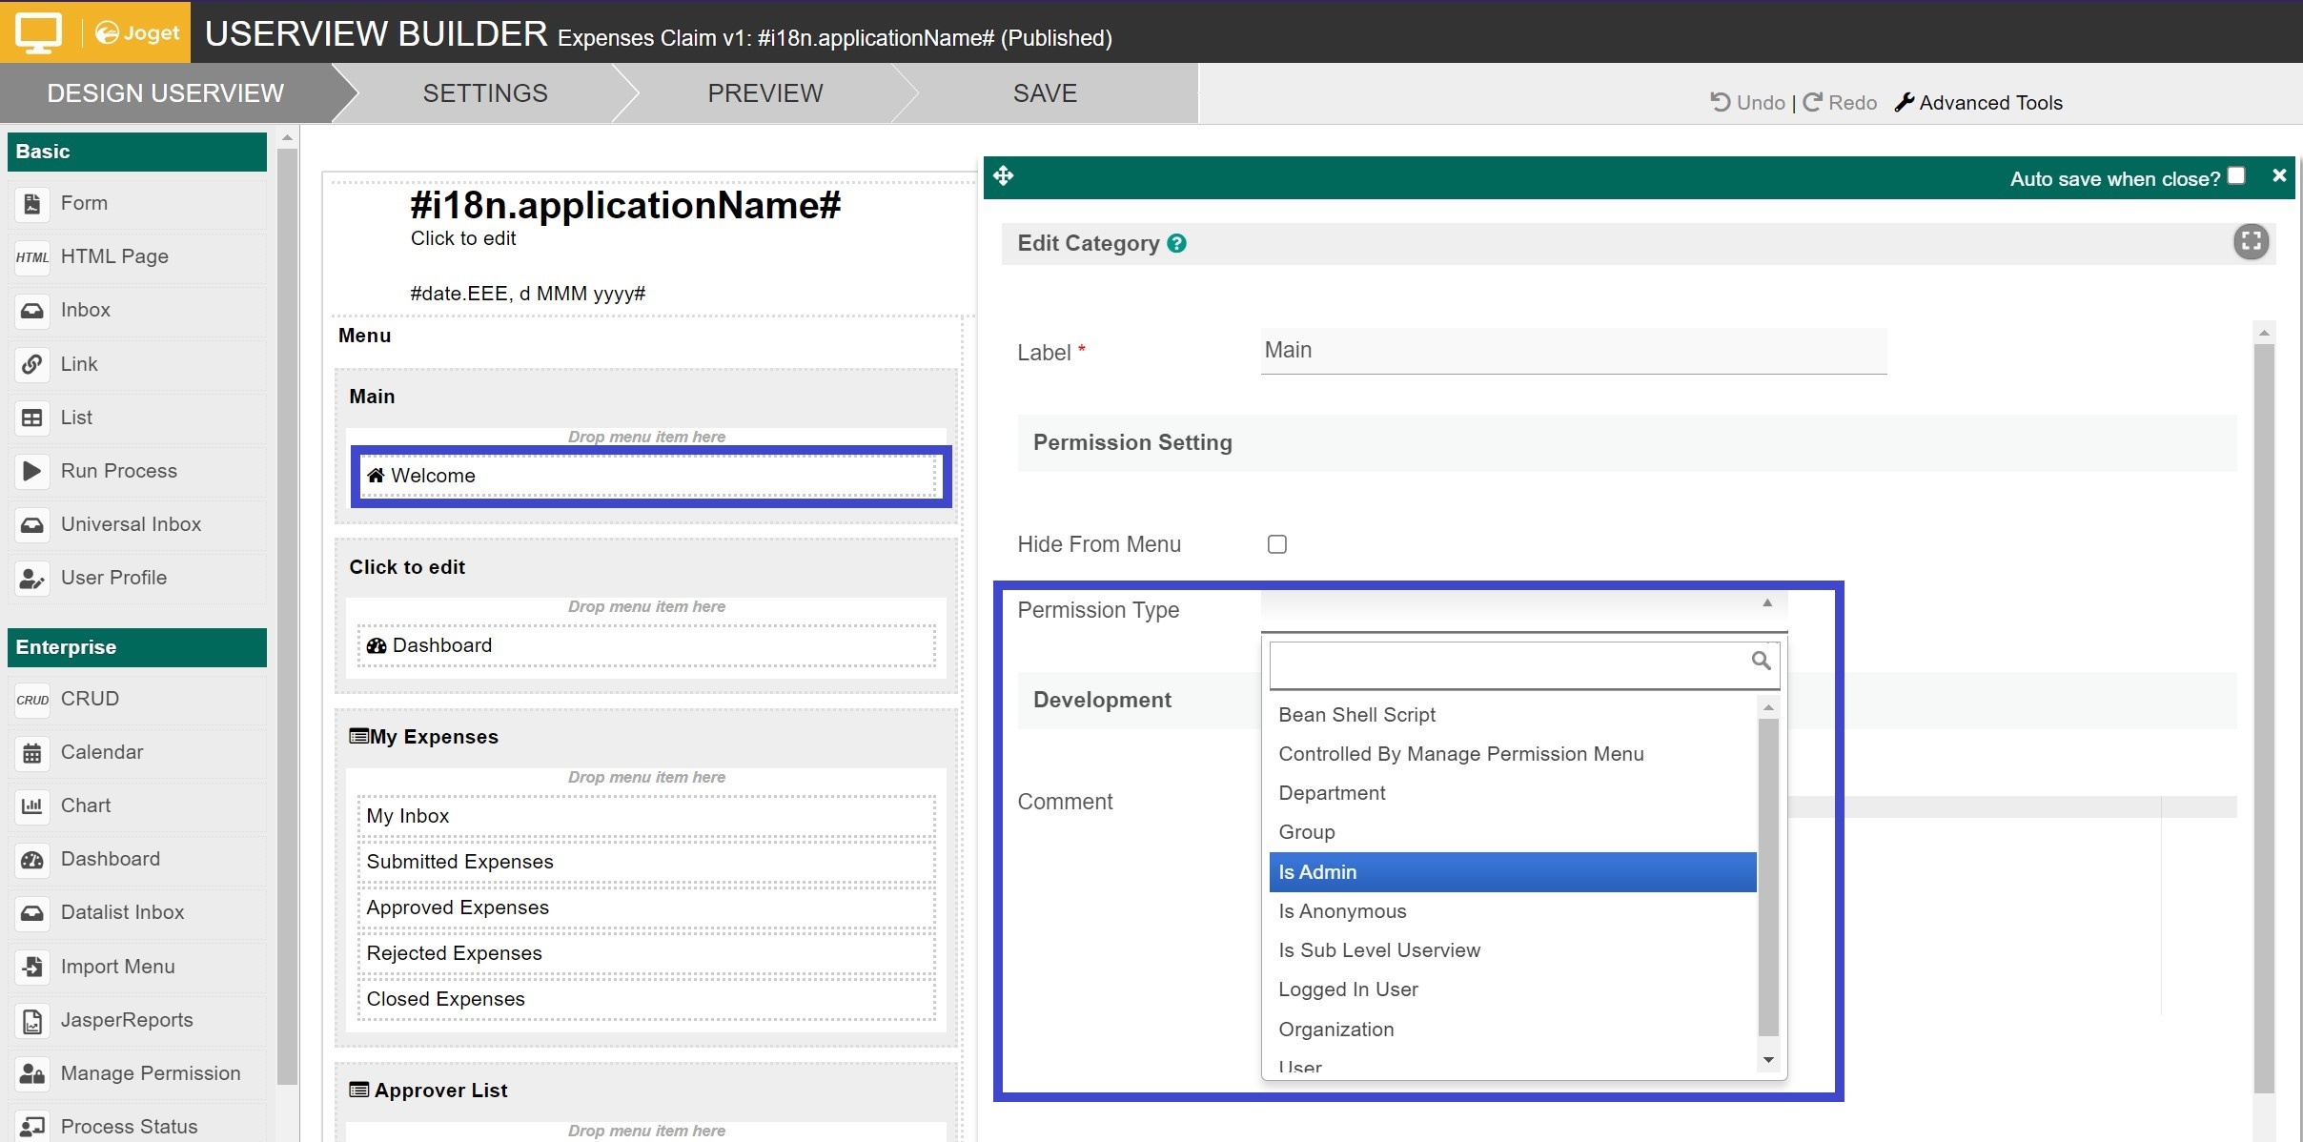Viewport: 2303px width, 1142px height.
Task: Collapse the Permission Type dropdown arrow
Action: (x=1767, y=603)
